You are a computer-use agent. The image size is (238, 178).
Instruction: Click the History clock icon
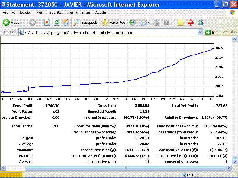pos(132,23)
